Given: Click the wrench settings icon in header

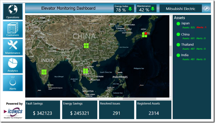Looking at the screenshot, I should tap(206, 8).
